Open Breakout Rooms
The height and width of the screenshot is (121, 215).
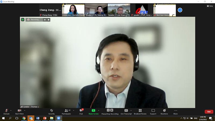[x=140, y=112]
